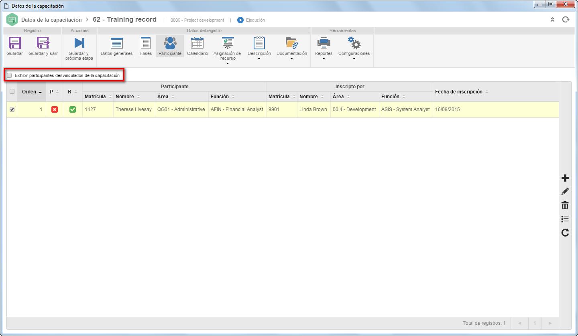Click the green training module hexagon icon
The image size is (578, 336).
click(x=12, y=20)
